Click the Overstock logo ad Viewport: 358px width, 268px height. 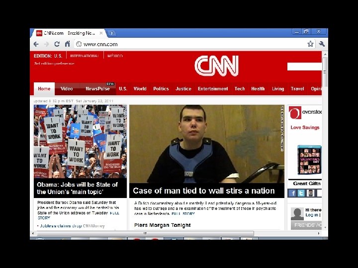[305, 112]
